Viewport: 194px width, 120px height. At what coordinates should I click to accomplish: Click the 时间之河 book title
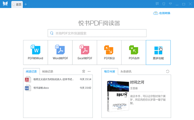click(x=137, y=82)
